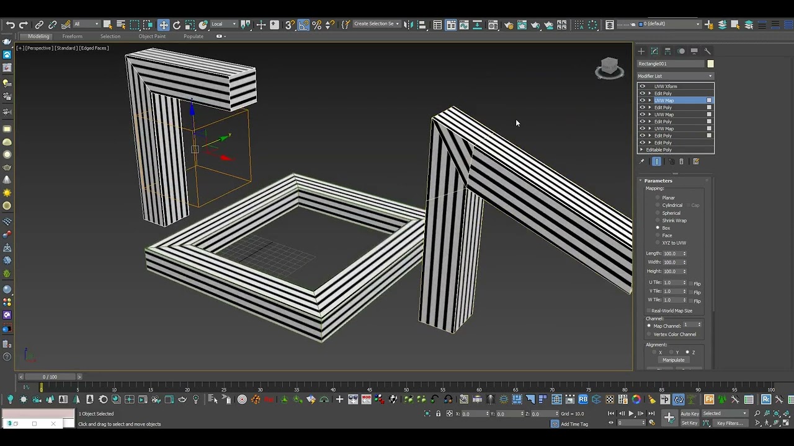Open Select by Name dialog
Viewport: 794px width, 446px height.
click(121, 24)
